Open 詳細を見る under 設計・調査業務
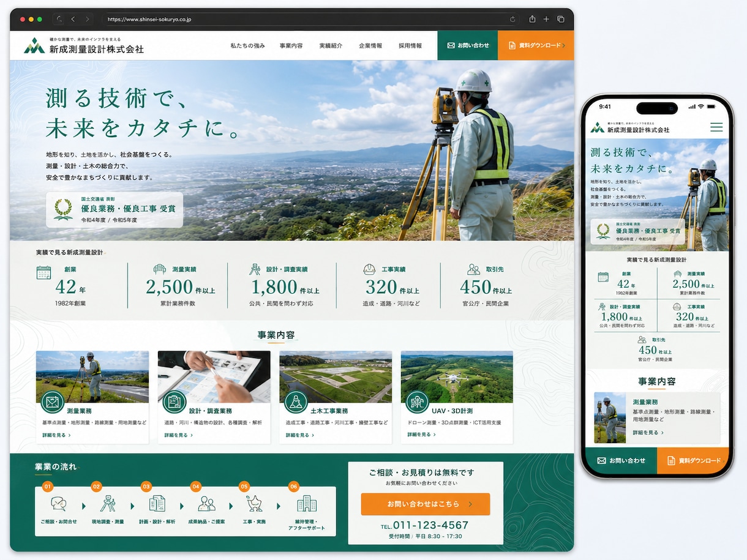This screenshot has height=560, width=747. [178, 435]
